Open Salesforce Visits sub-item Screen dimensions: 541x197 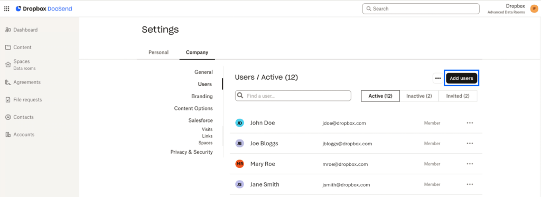pos(207,129)
